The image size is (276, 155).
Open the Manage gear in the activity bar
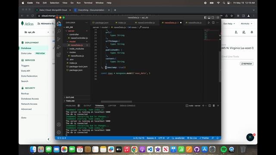[x=59, y=132]
